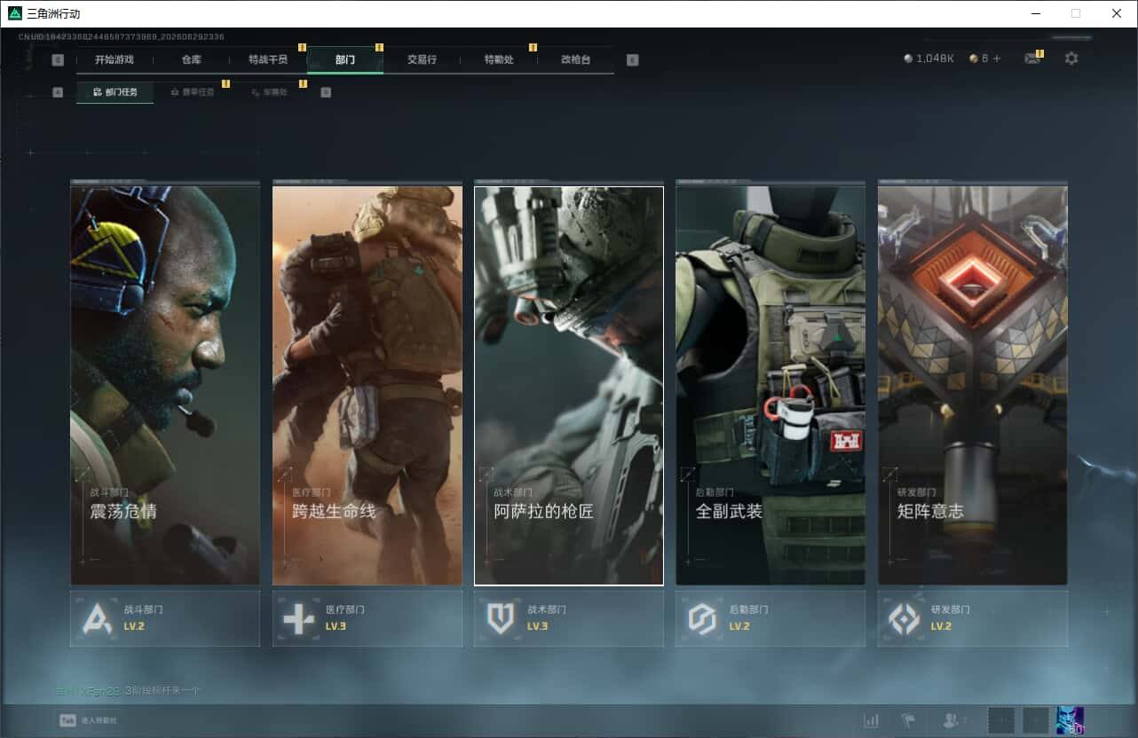
Task: Click the tactical shield department icon
Action: pyautogui.click(x=501, y=618)
